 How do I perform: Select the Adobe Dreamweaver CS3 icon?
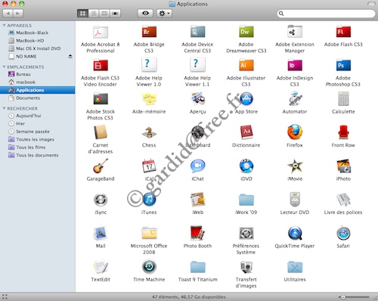tap(246, 32)
